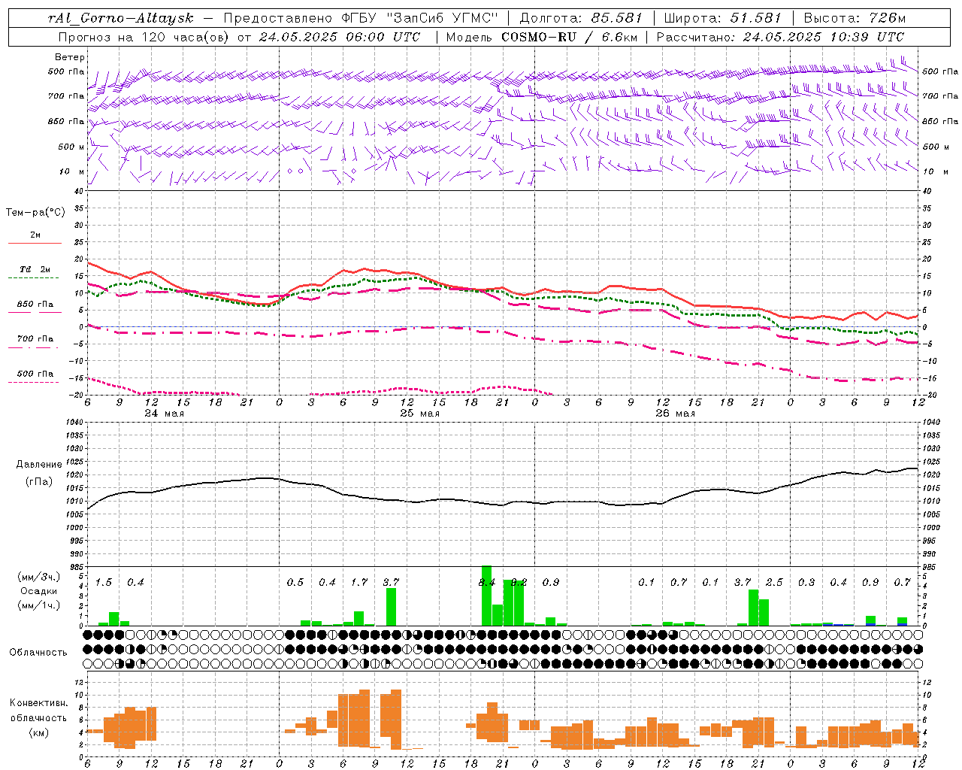This screenshot has height=770, width=962.
Task: Click the precipitation value 2.5
Action: point(774,582)
